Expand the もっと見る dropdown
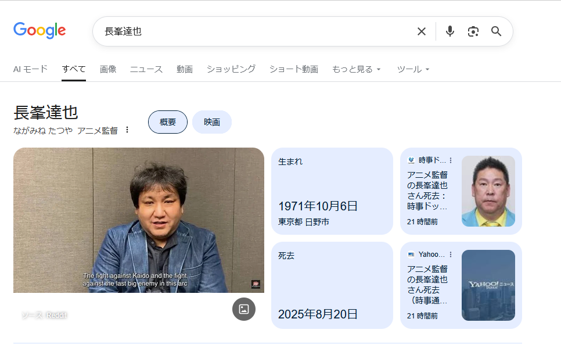Screen dimensions: 561x344 (x=356, y=69)
